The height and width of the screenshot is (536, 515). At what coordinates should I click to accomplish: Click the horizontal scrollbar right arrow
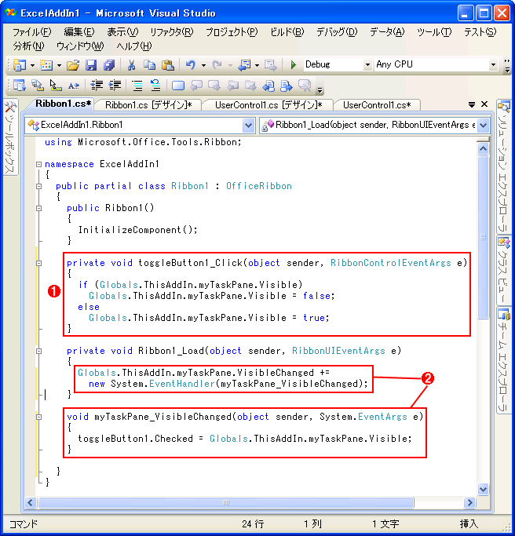pyautogui.click(x=469, y=502)
